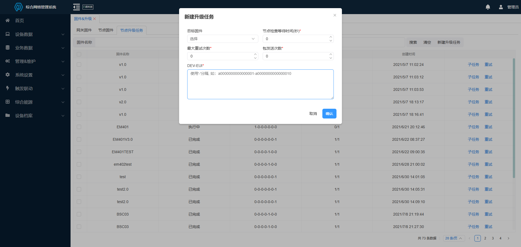This screenshot has height=247, width=521.
Task: Click 确认 button in dialog
Action: click(x=329, y=114)
